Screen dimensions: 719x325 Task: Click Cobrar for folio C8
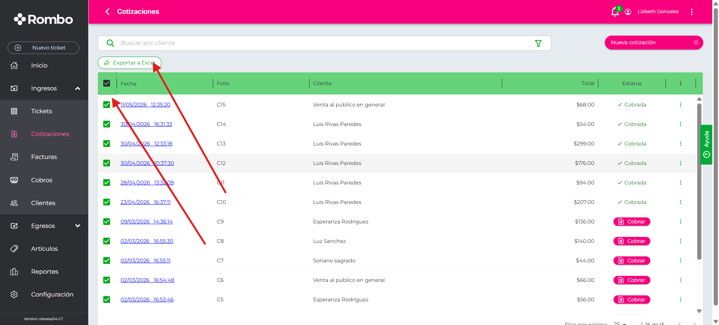pyautogui.click(x=632, y=241)
